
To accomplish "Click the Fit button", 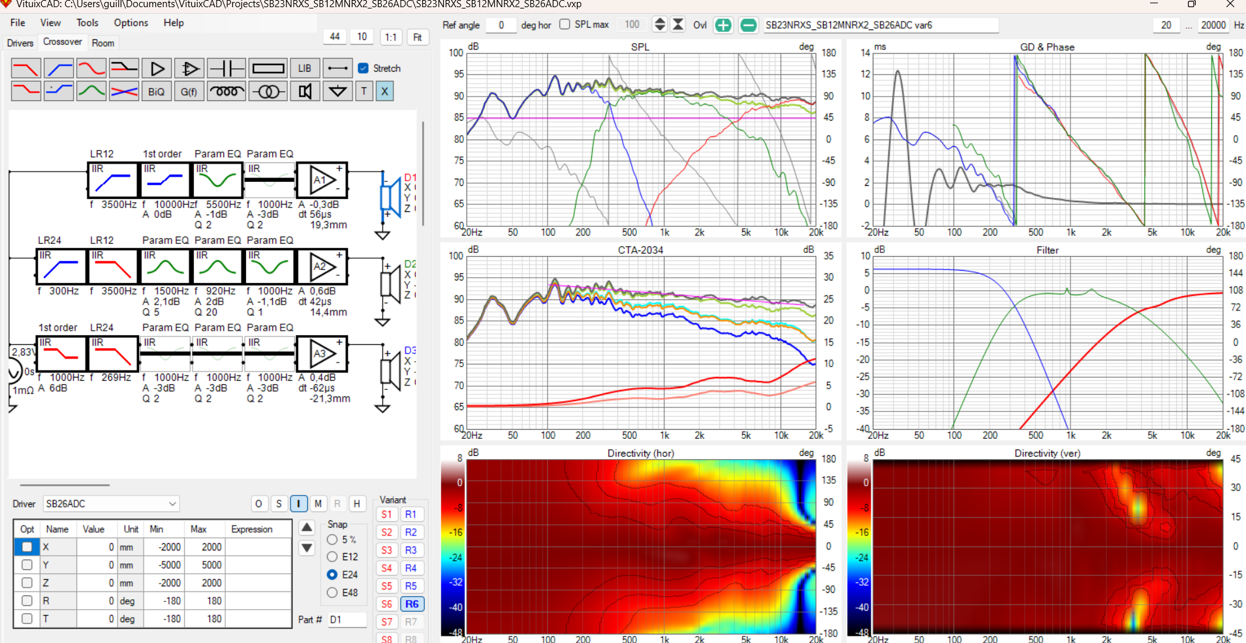I will tap(418, 37).
